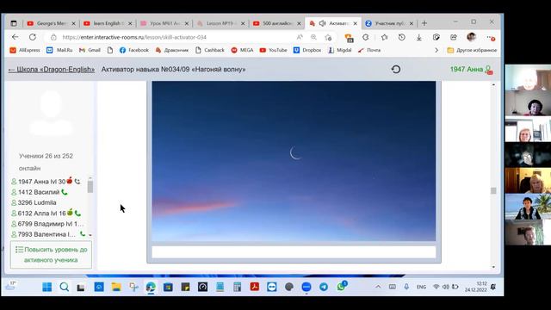Open Windows Start menu
Image resolution: width=551 pixels, height=310 pixels.
(x=46, y=287)
